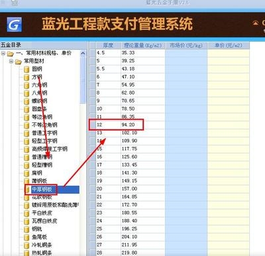Select the highlighted 中厚钢板 tree item
The width and height of the screenshot is (265, 256).
(42, 189)
